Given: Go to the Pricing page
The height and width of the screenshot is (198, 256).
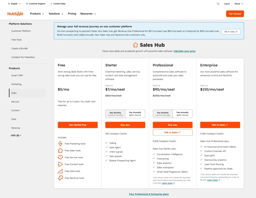Looking at the screenshot, I should coord(72,14).
